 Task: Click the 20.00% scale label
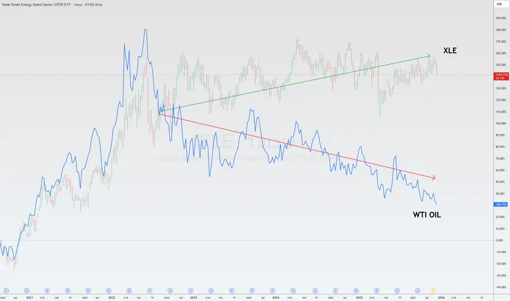(500, 217)
